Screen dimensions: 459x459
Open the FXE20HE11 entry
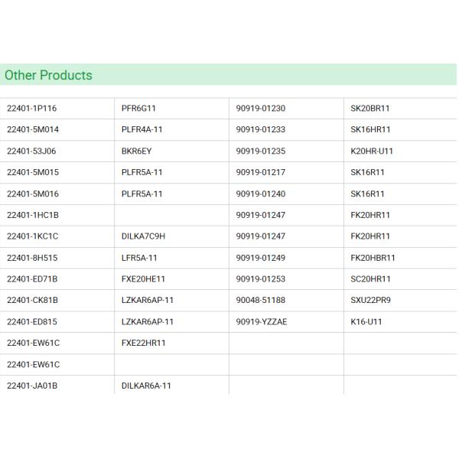(x=143, y=279)
